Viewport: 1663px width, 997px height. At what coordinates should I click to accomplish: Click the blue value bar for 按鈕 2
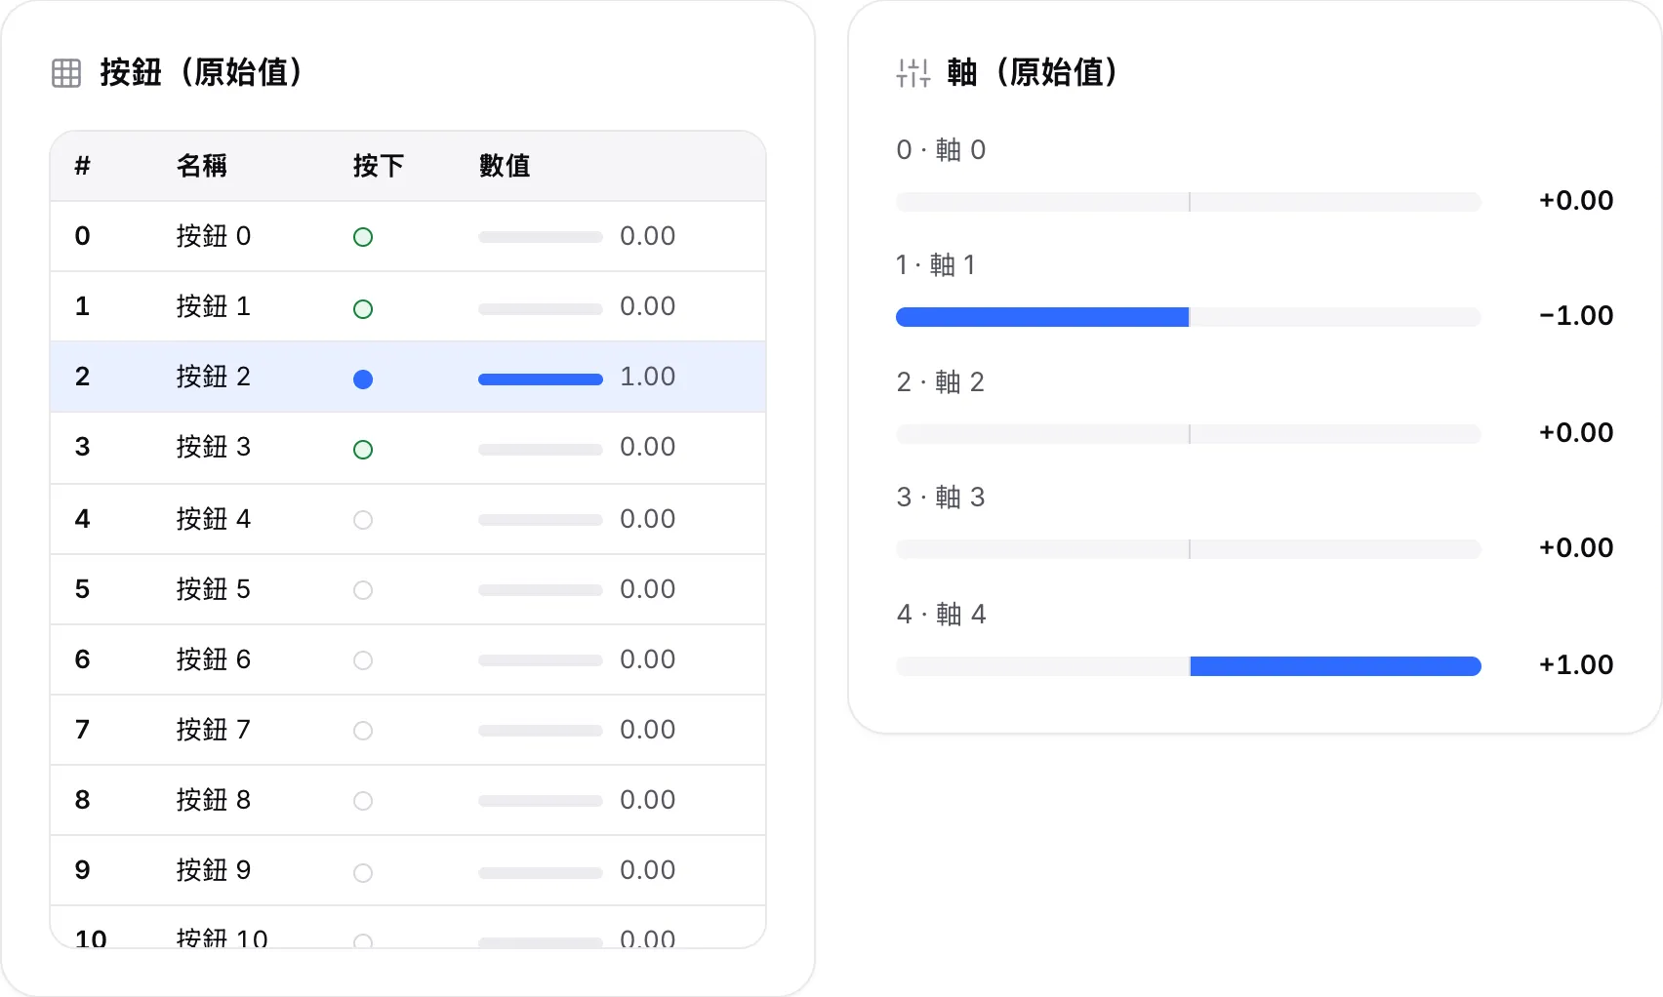541,379
